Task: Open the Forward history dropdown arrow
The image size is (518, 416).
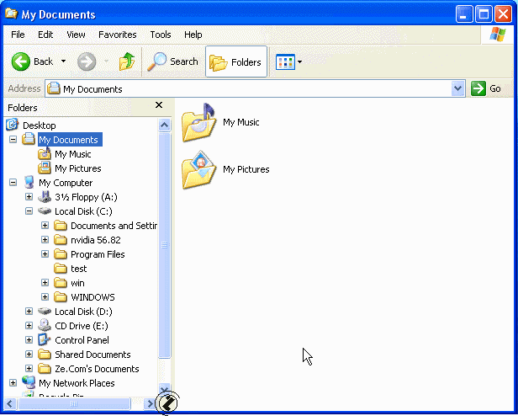Action: tap(106, 61)
